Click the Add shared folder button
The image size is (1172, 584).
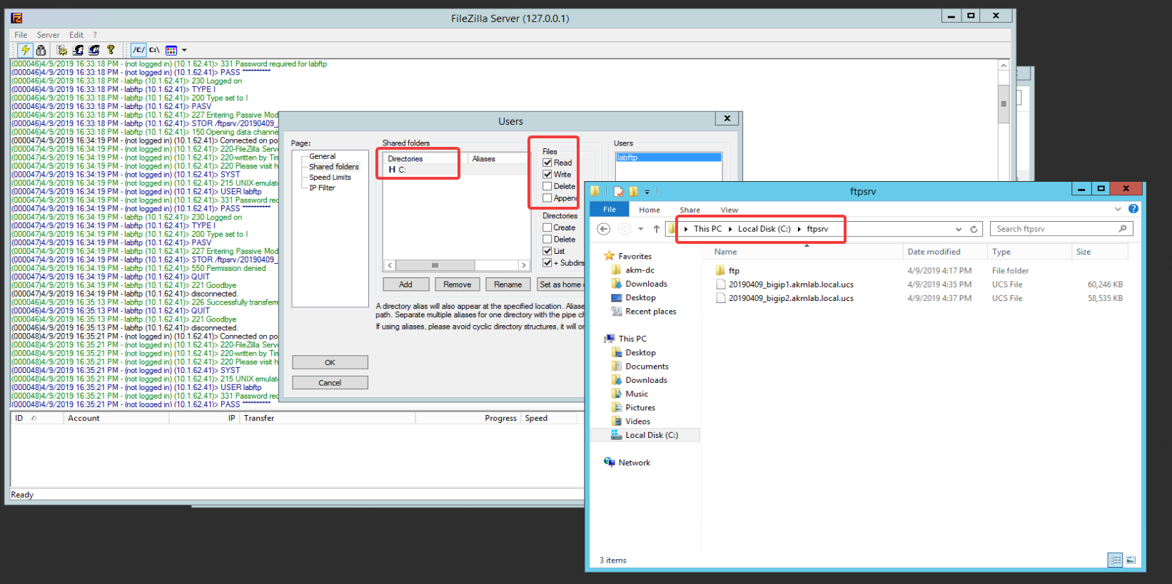(x=405, y=285)
